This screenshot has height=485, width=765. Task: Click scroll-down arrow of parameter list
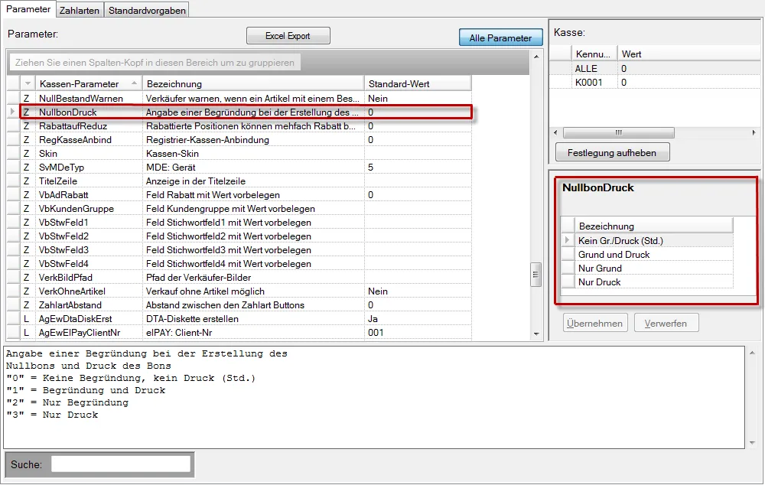[x=537, y=334]
